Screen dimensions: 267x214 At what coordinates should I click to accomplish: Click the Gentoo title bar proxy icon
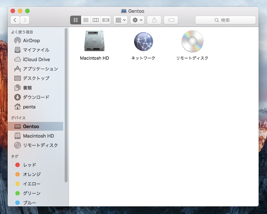[123, 11]
